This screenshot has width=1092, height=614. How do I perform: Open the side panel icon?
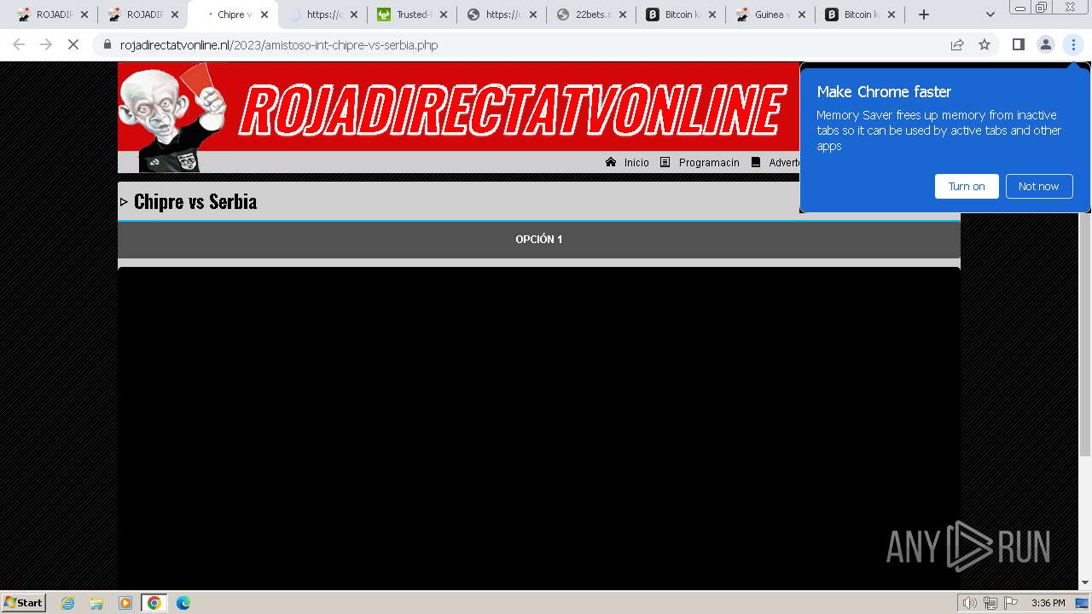1018,44
